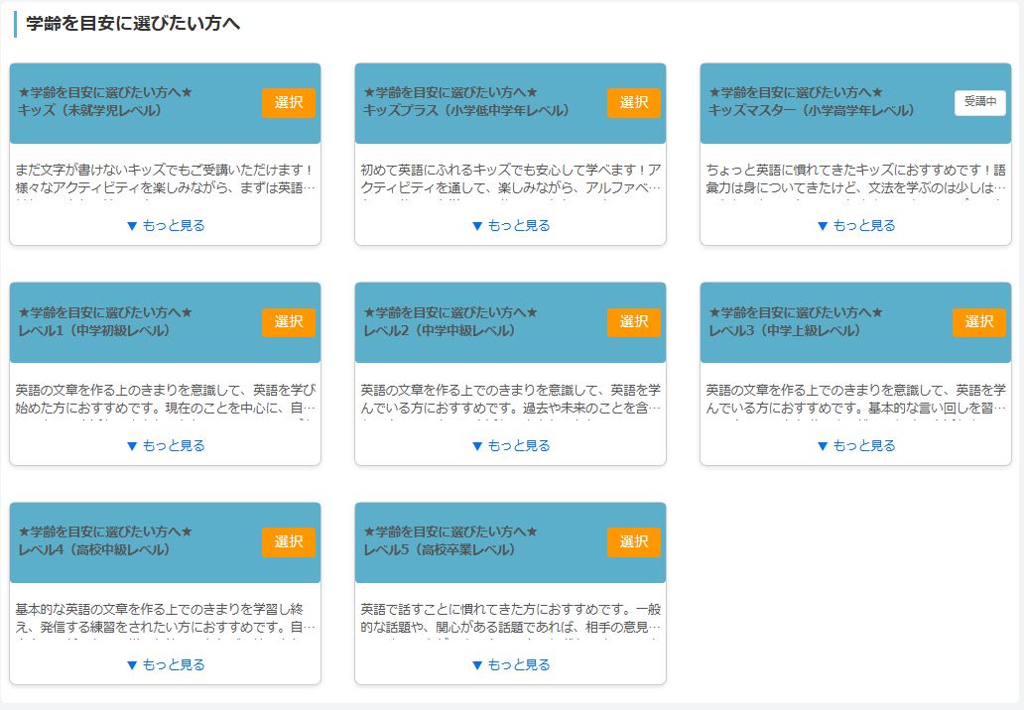Select the レベル3 (中学上級レベル) course
Screen dimensions: 1024x710
click(978, 322)
